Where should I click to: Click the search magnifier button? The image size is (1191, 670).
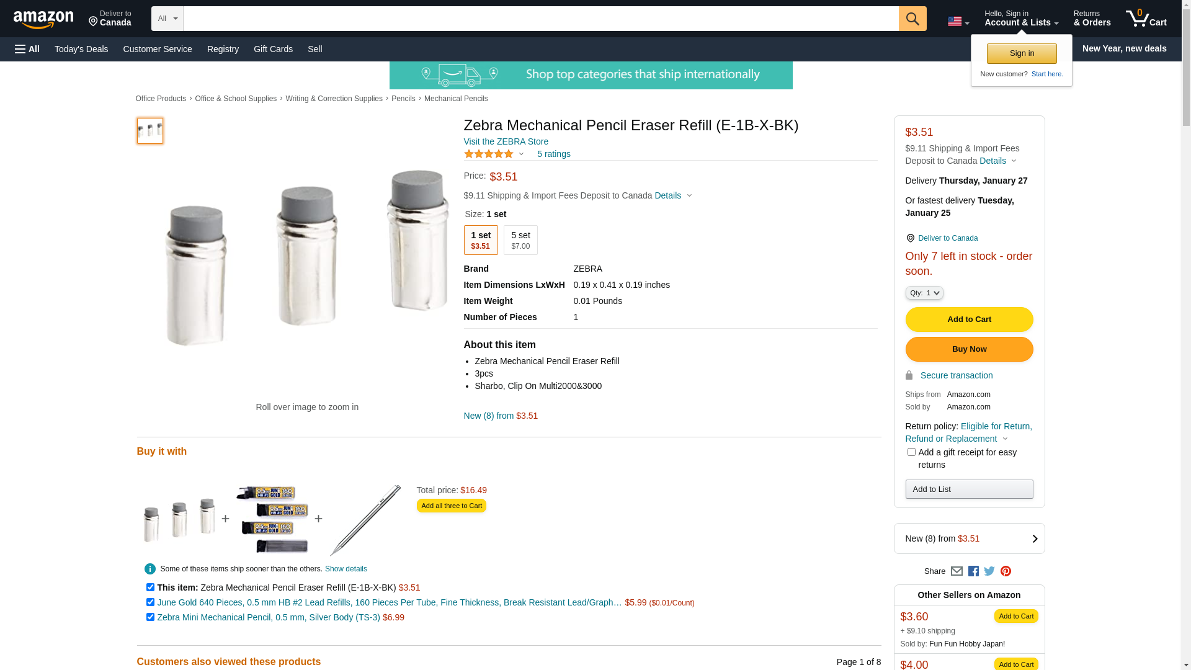coord(912,19)
